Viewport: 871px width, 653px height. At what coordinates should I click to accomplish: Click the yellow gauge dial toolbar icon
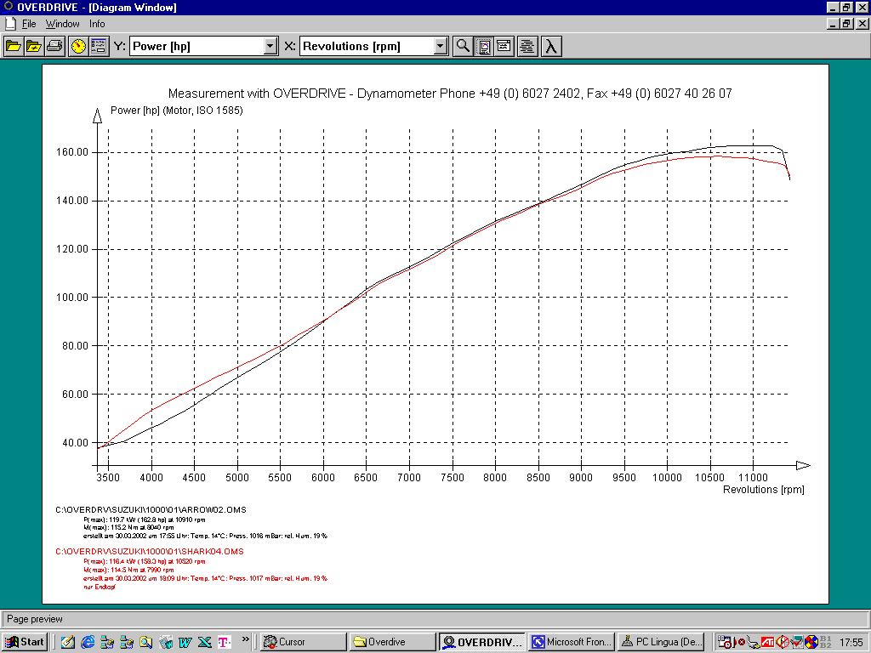[78, 46]
